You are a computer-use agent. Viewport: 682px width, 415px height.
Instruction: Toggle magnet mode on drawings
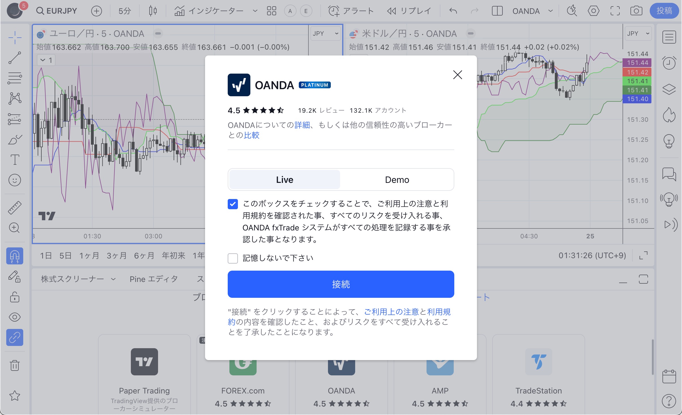point(15,256)
